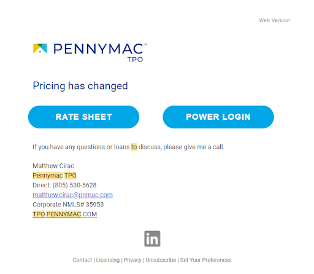
Task: Click the matthew.cirac@pnmac.com email link
Action: point(72,195)
